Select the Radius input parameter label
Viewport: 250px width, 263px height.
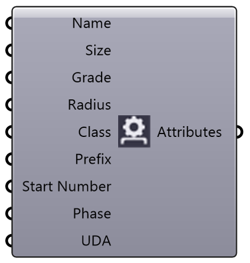(x=90, y=105)
